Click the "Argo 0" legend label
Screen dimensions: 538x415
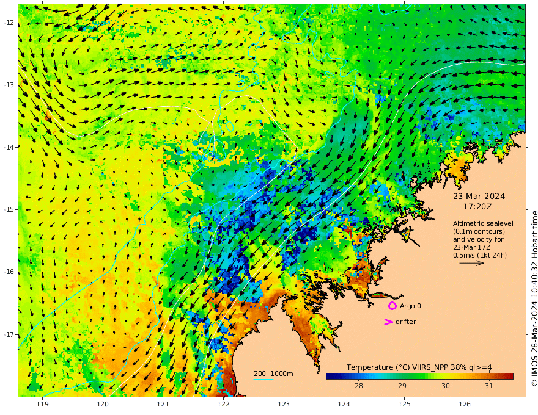[x=410, y=306]
